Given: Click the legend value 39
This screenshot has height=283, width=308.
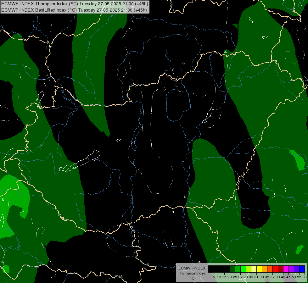Looking at the screenshot, I should coord(278,277).
